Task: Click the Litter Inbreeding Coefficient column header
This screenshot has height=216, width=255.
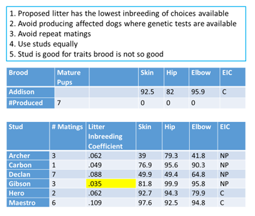Action: (x=111, y=136)
